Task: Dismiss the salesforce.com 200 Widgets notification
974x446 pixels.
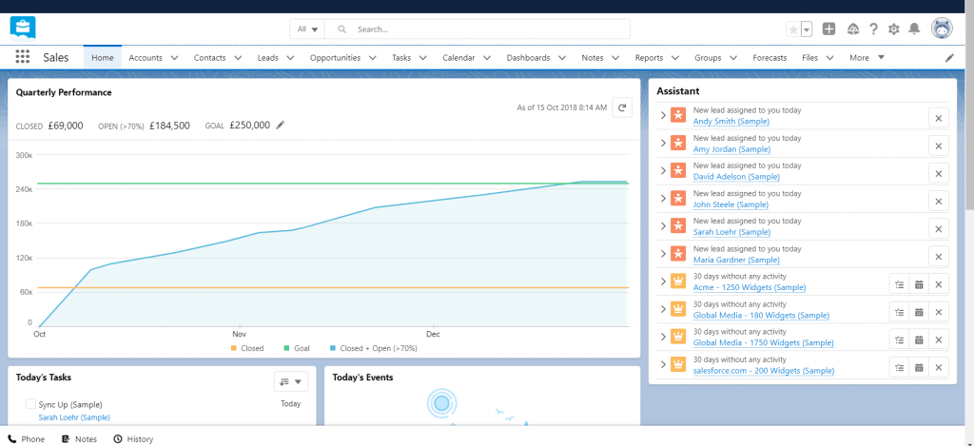Action: (x=939, y=367)
